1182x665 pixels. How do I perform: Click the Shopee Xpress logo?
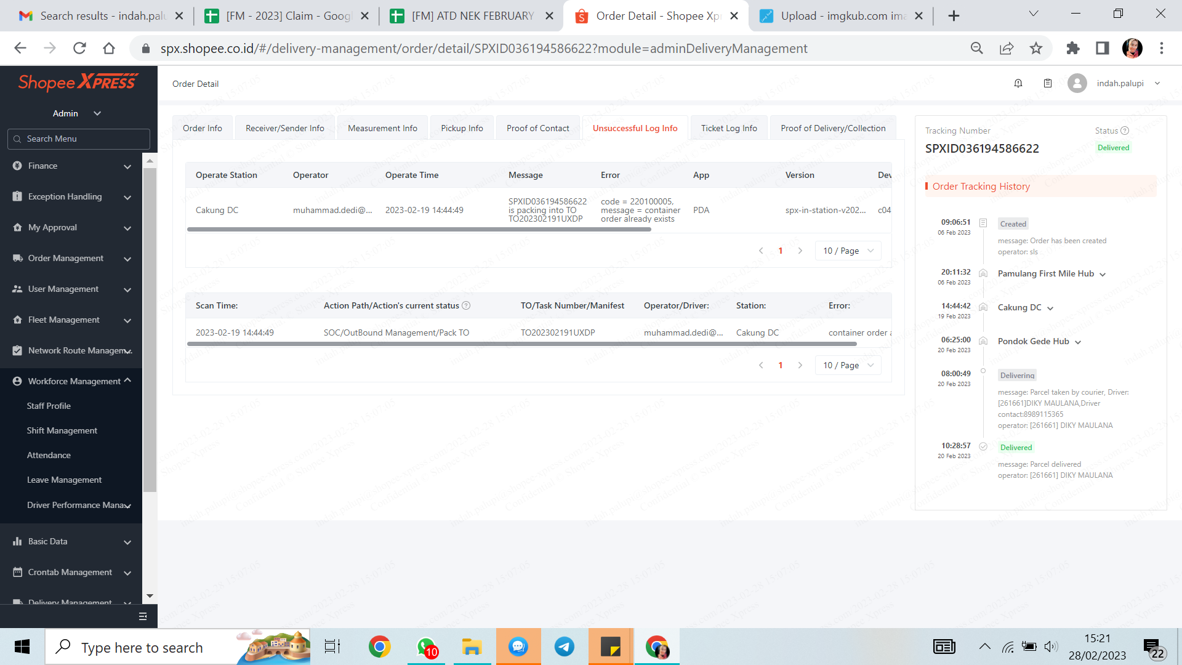[78, 83]
